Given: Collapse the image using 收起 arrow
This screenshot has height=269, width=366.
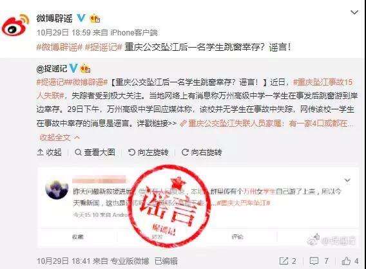Looking at the screenshot, I should pos(49,153).
